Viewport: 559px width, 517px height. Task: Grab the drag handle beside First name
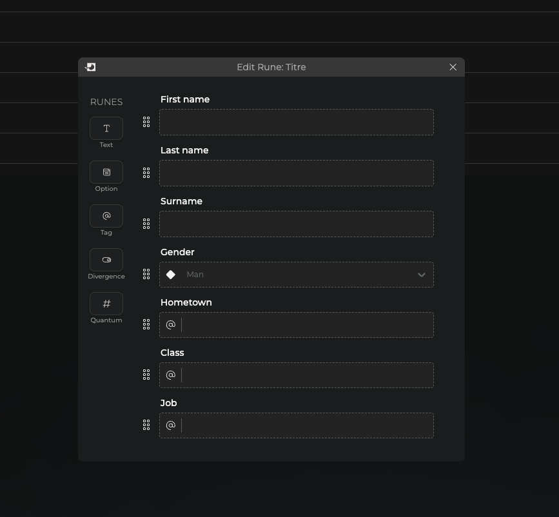(x=146, y=122)
